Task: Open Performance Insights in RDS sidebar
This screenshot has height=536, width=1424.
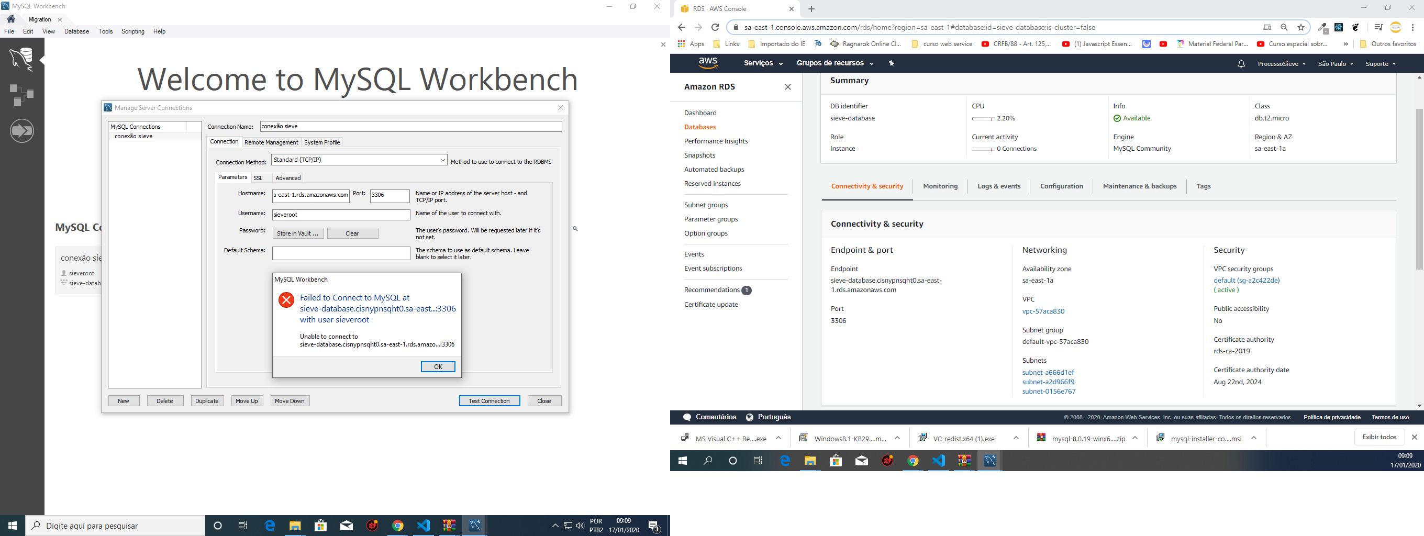Action: pyautogui.click(x=715, y=141)
